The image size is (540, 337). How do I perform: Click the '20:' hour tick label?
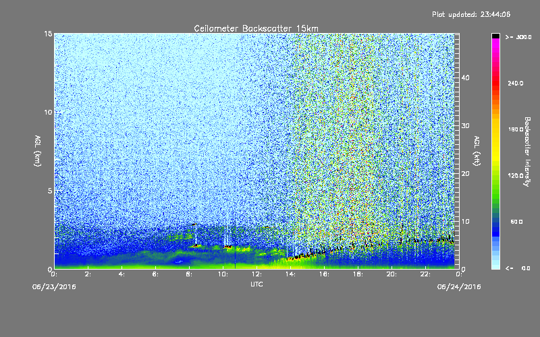pos(391,274)
